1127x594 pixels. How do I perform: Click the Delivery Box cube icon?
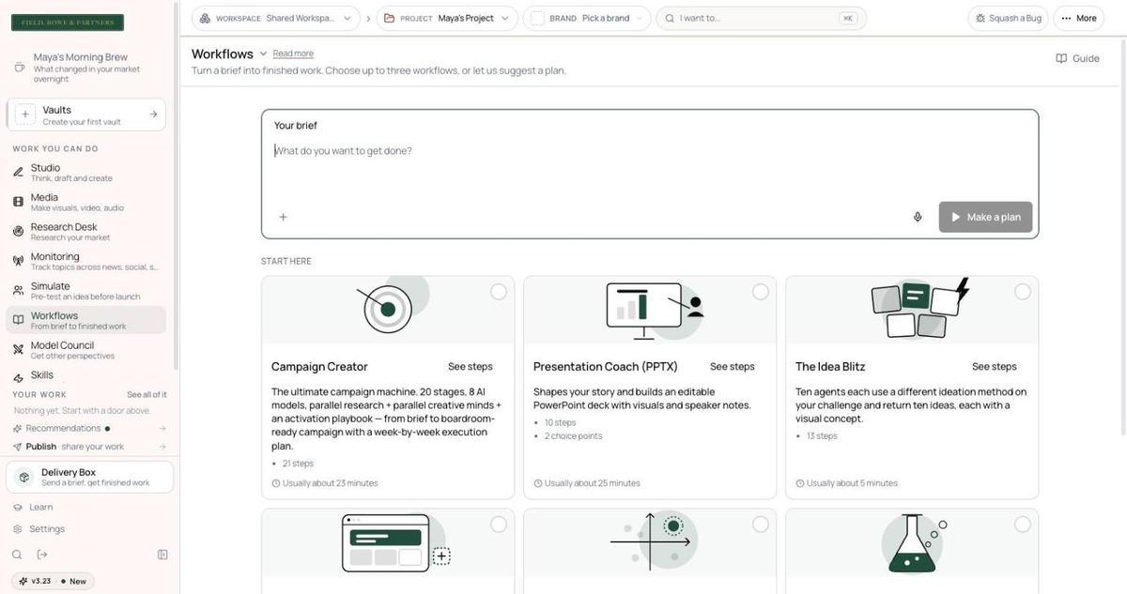coord(24,477)
